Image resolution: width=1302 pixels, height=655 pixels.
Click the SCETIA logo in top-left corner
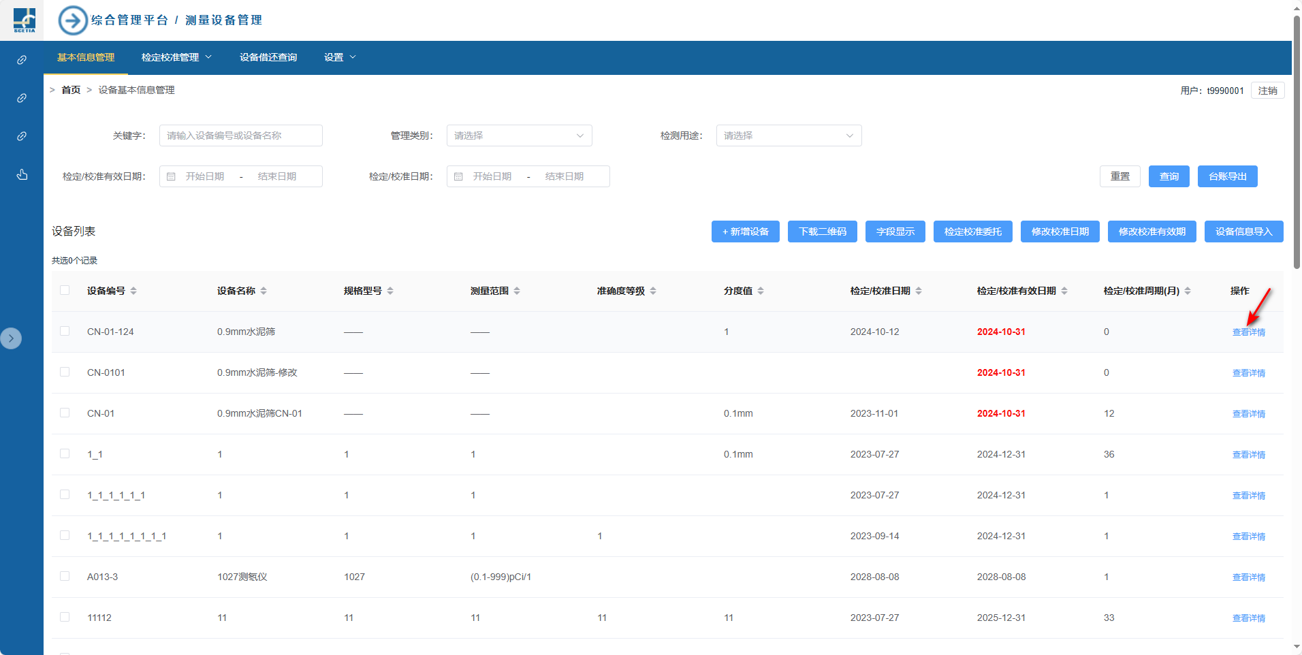coord(25,20)
